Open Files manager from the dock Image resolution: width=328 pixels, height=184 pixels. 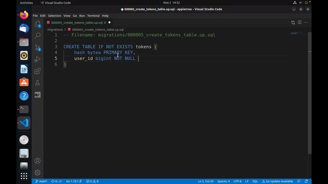[x=24, y=42]
